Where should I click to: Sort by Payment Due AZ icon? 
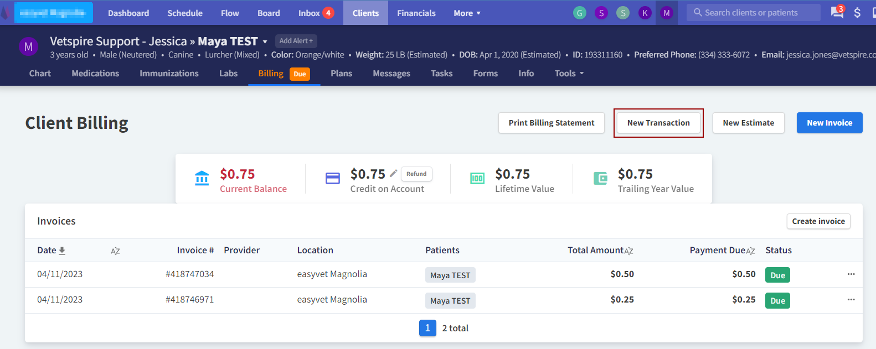point(750,251)
